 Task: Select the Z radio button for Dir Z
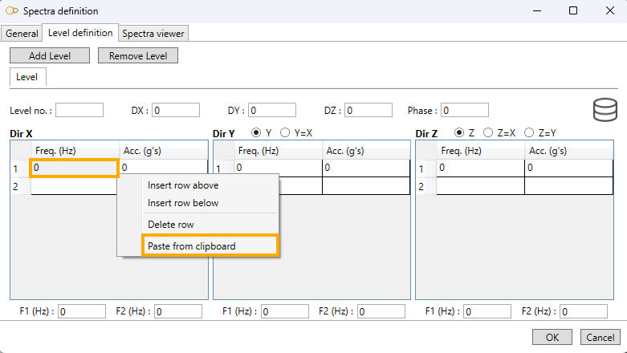(459, 132)
